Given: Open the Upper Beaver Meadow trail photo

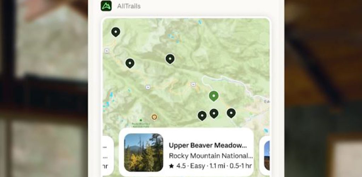Looking at the screenshot, I should point(144,152).
